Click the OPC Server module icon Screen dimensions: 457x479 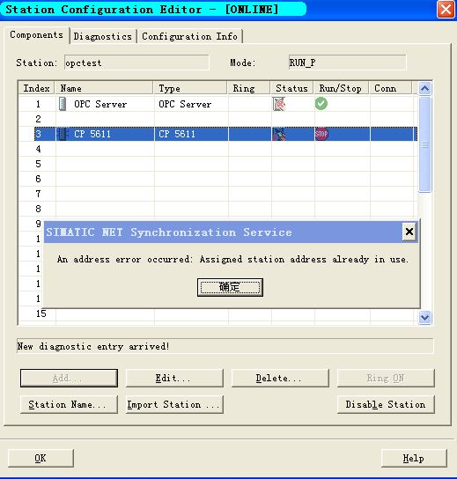pyautogui.click(x=63, y=104)
